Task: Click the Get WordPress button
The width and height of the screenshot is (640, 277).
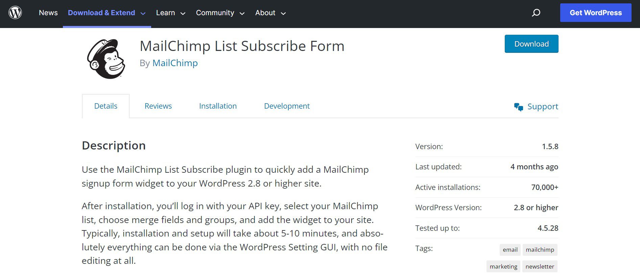Action: [x=596, y=12]
